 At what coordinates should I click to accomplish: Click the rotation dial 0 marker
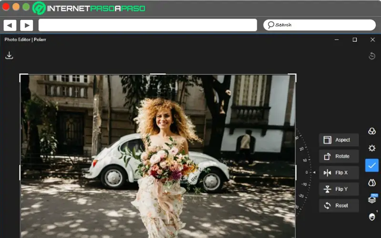tap(307, 172)
